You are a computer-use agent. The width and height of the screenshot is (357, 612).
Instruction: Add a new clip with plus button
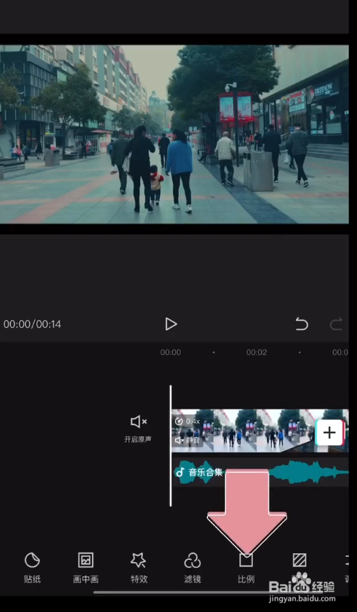[x=330, y=432]
